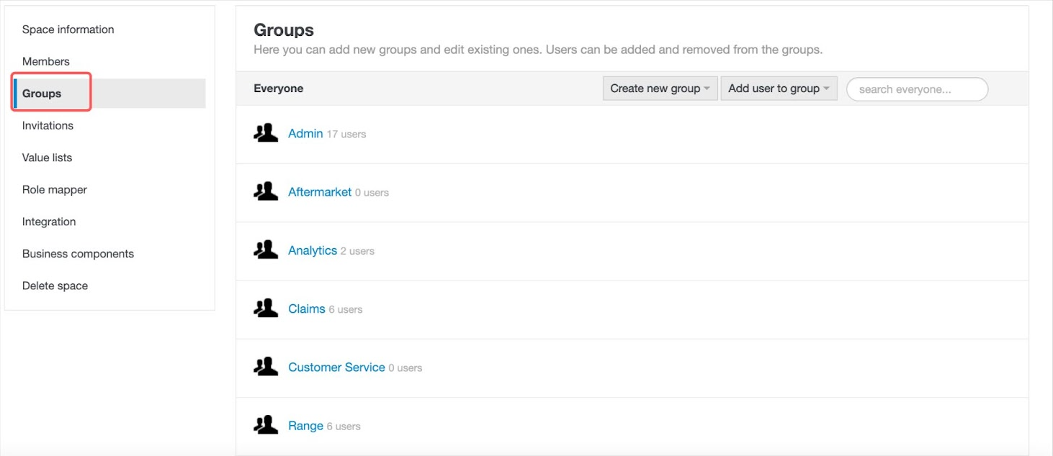Open the Customer Service group link

(336, 367)
